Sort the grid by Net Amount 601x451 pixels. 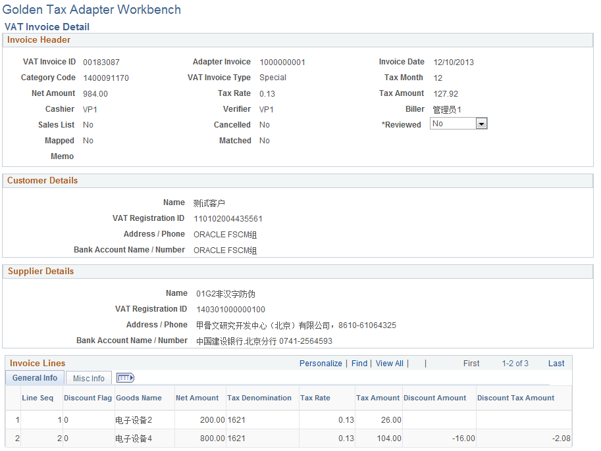195,398
